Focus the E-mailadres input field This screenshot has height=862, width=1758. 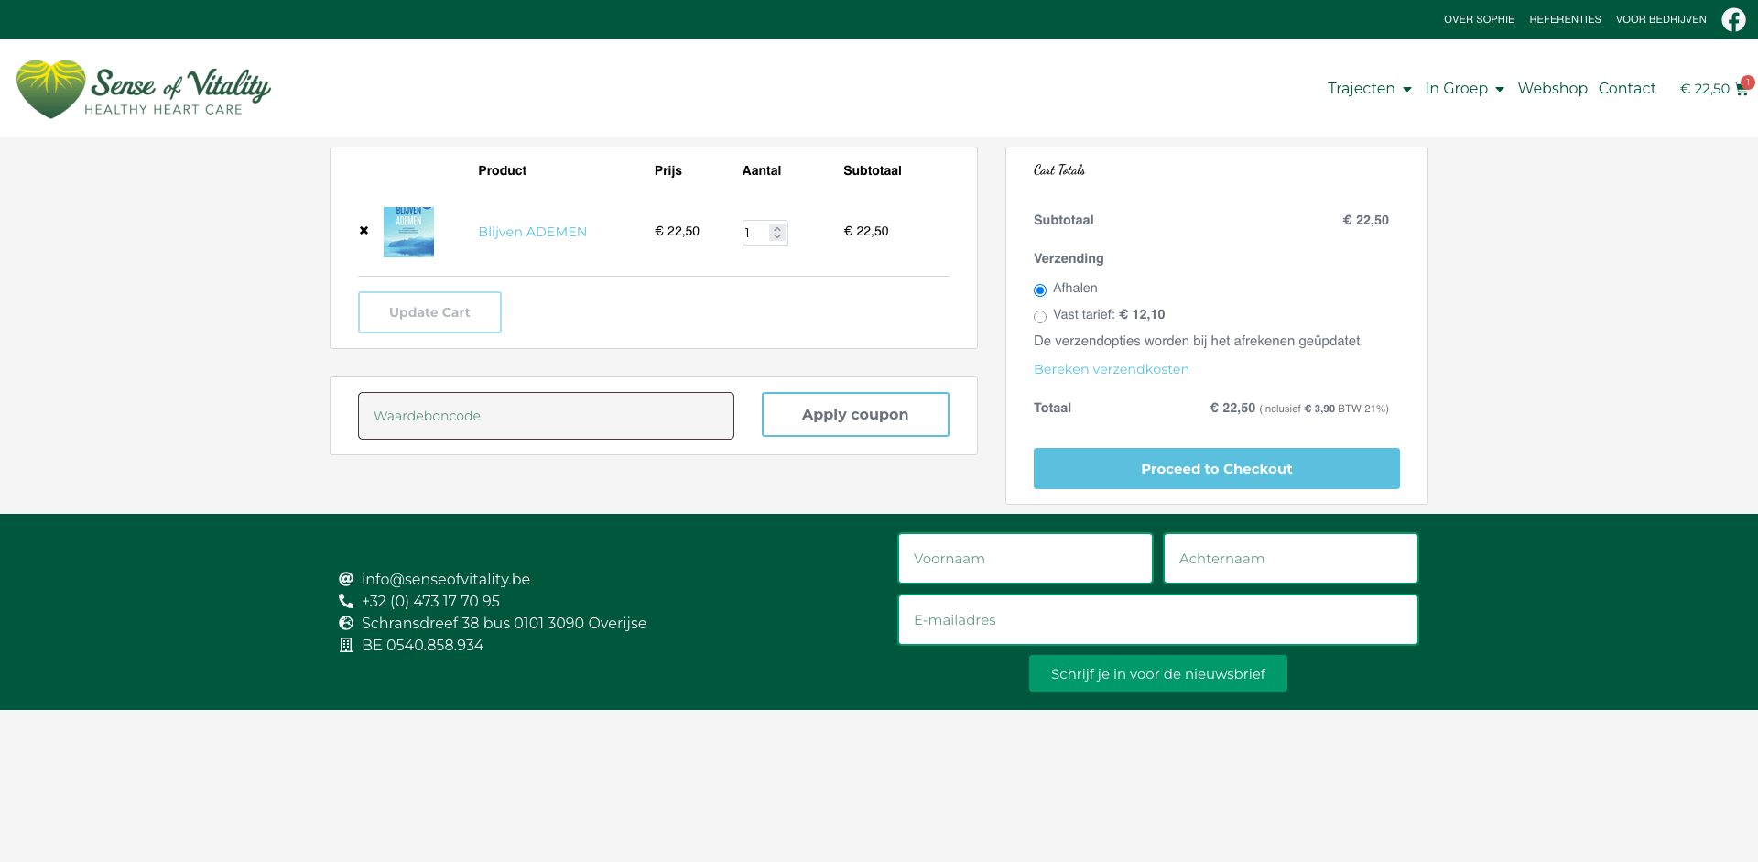click(1157, 620)
